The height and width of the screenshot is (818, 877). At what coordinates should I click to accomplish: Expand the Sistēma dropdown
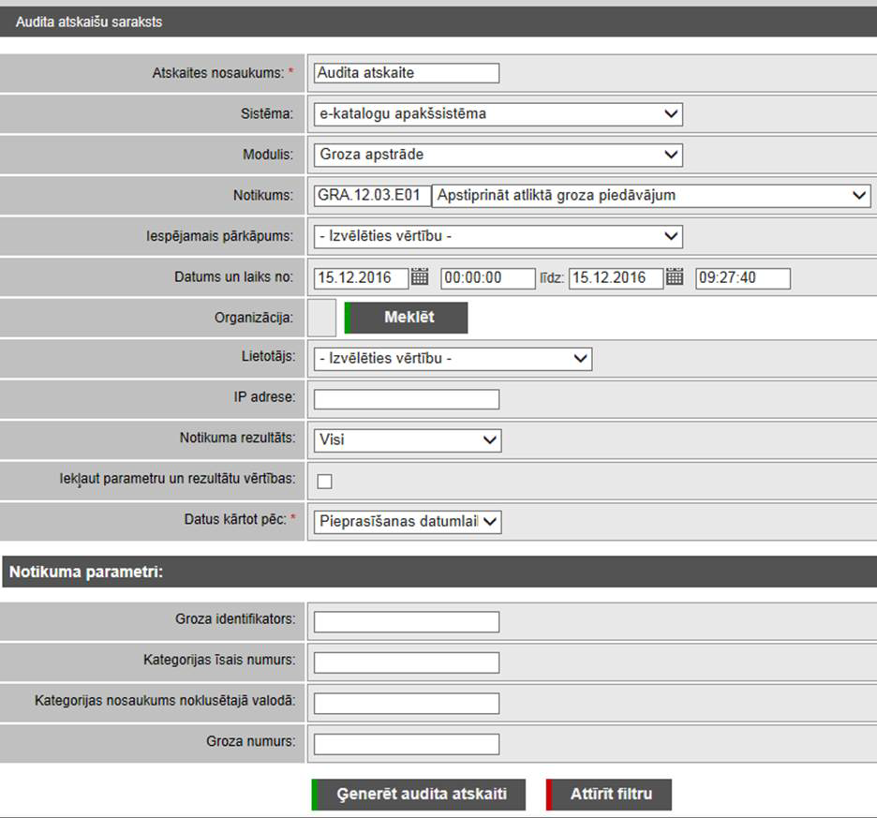498,114
